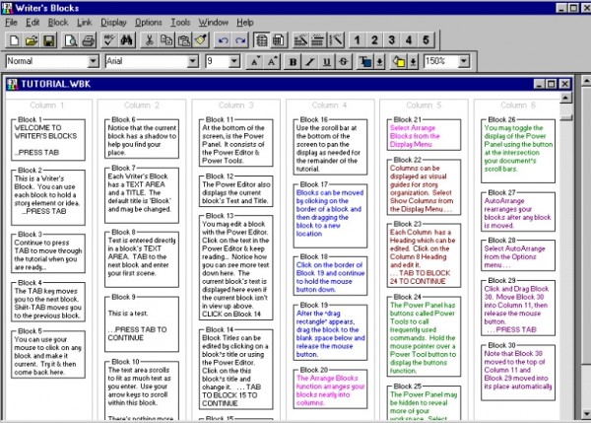Undo last action arrow icon

click(x=224, y=40)
